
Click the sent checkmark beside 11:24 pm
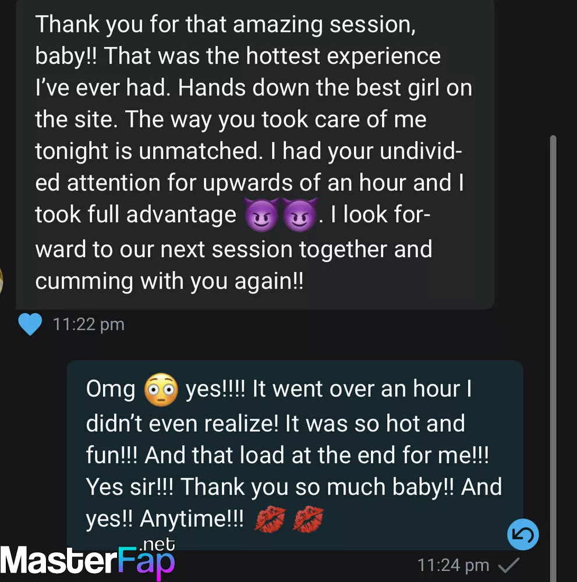(x=509, y=565)
